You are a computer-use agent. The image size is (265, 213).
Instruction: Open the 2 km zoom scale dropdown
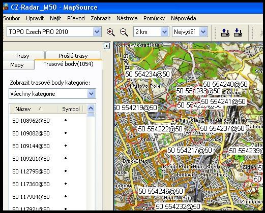(x=164, y=32)
